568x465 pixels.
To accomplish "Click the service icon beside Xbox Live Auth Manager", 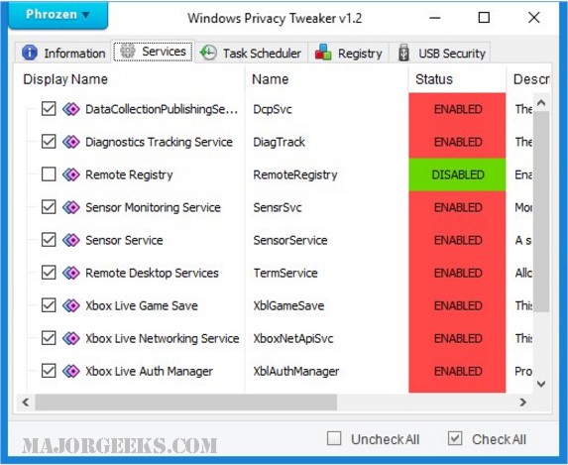I will 71,371.
